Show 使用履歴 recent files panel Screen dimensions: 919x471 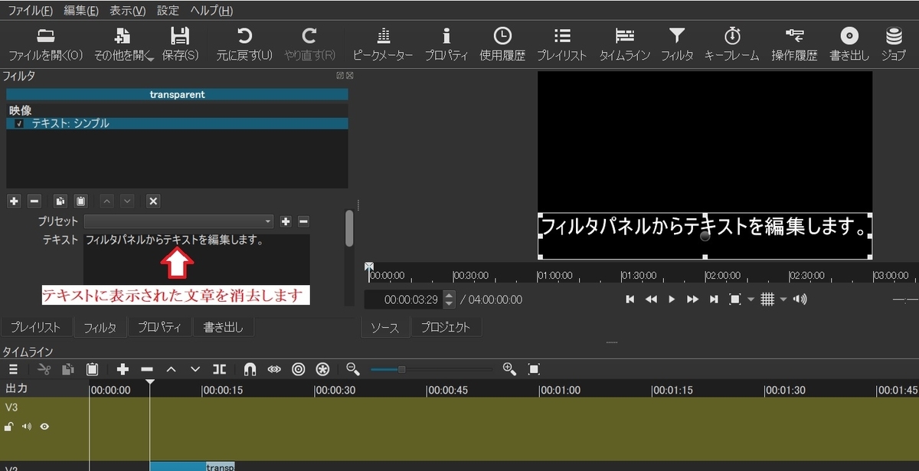(x=502, y=44)
